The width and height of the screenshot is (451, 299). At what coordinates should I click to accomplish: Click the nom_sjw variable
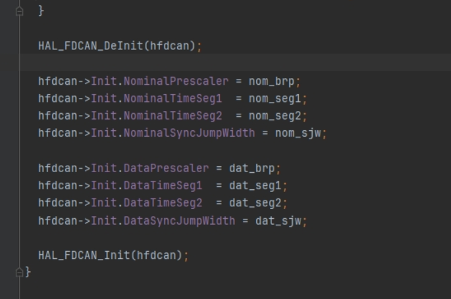coord(298,133)
